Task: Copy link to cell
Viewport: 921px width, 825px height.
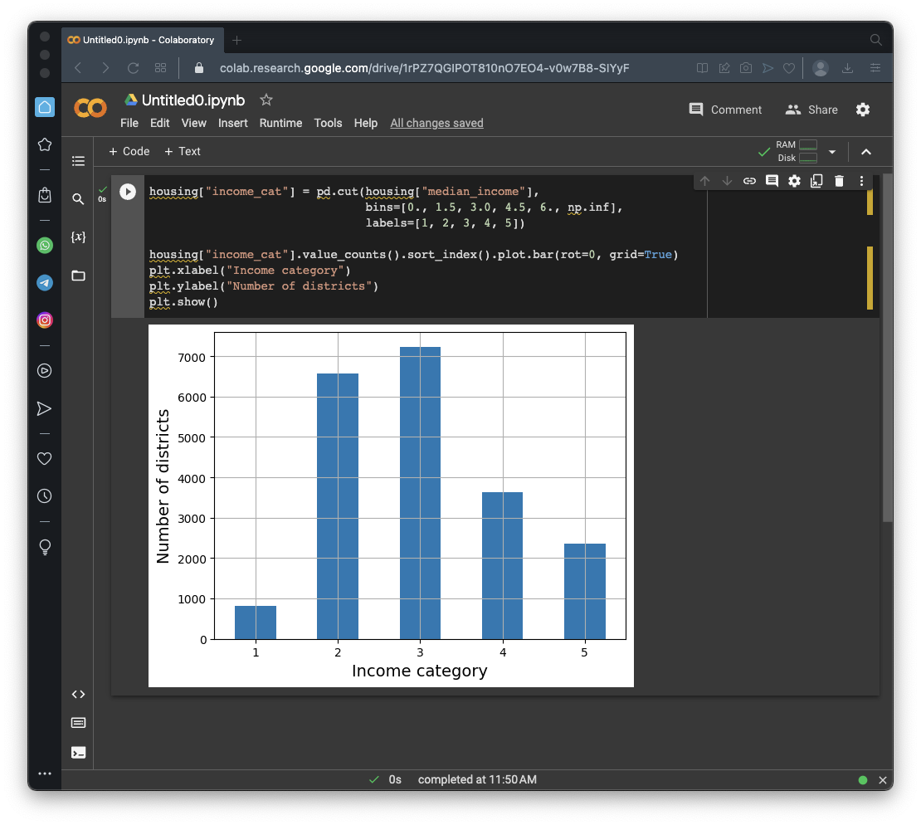Action: [x=749, y=181]
